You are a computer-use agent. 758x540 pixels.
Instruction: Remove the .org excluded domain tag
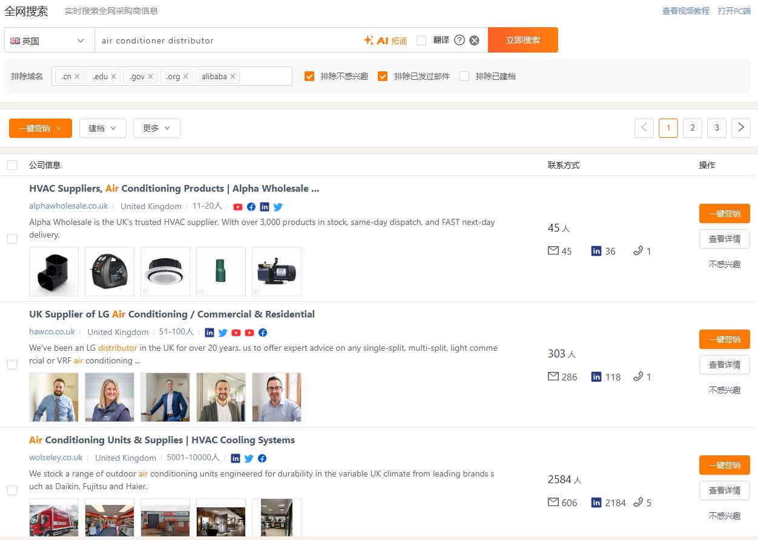click(185, 76)
